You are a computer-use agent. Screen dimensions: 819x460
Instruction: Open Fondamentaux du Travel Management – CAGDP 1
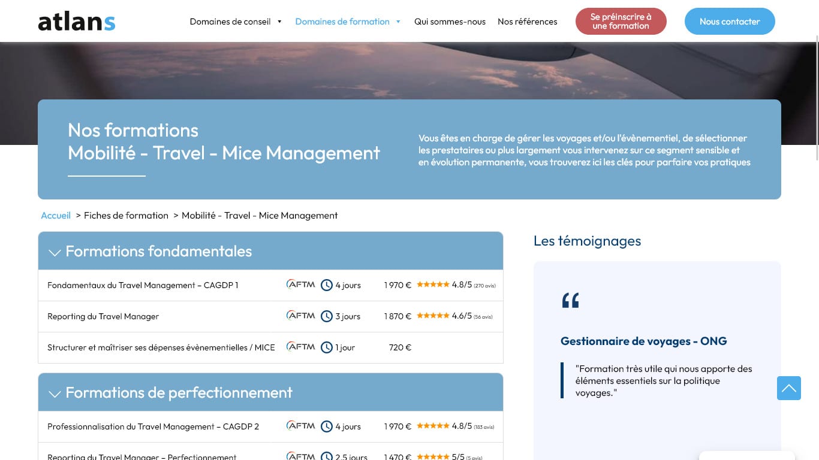point(143,285)
